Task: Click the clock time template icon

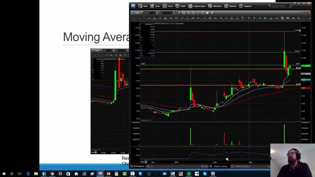Action: tap(174, 13)
